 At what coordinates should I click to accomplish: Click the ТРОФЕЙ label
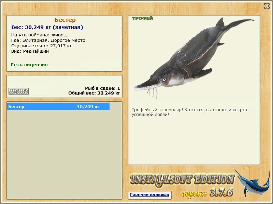point(142,18)
